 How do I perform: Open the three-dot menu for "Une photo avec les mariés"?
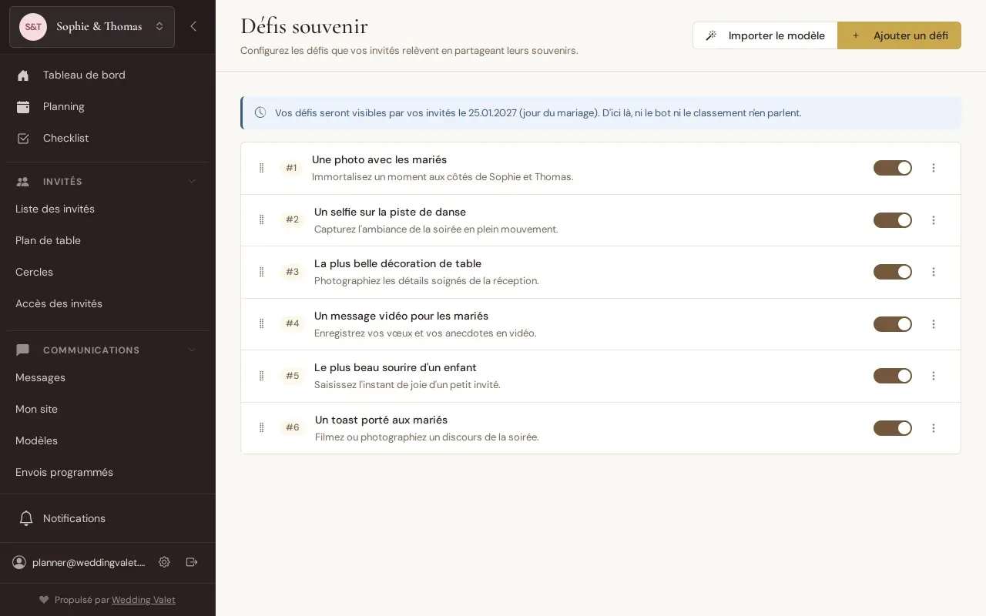[x=934, y=168]
